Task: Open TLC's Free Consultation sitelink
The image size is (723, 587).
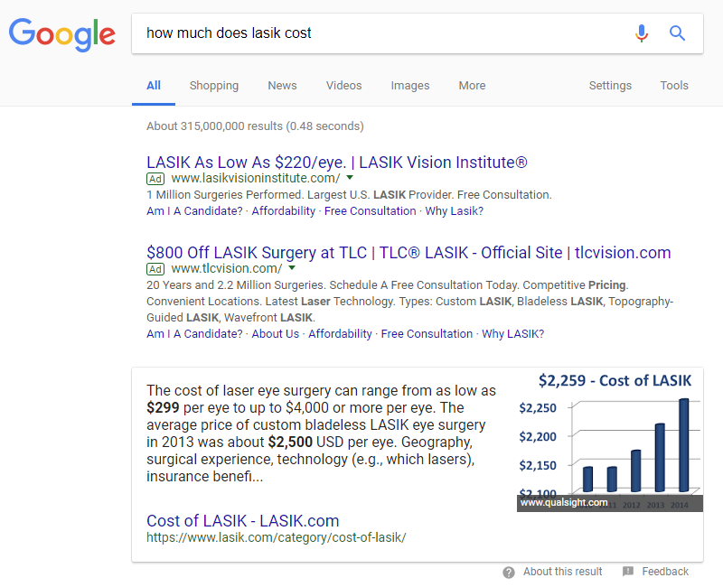Action: click(x=427, y=333)
